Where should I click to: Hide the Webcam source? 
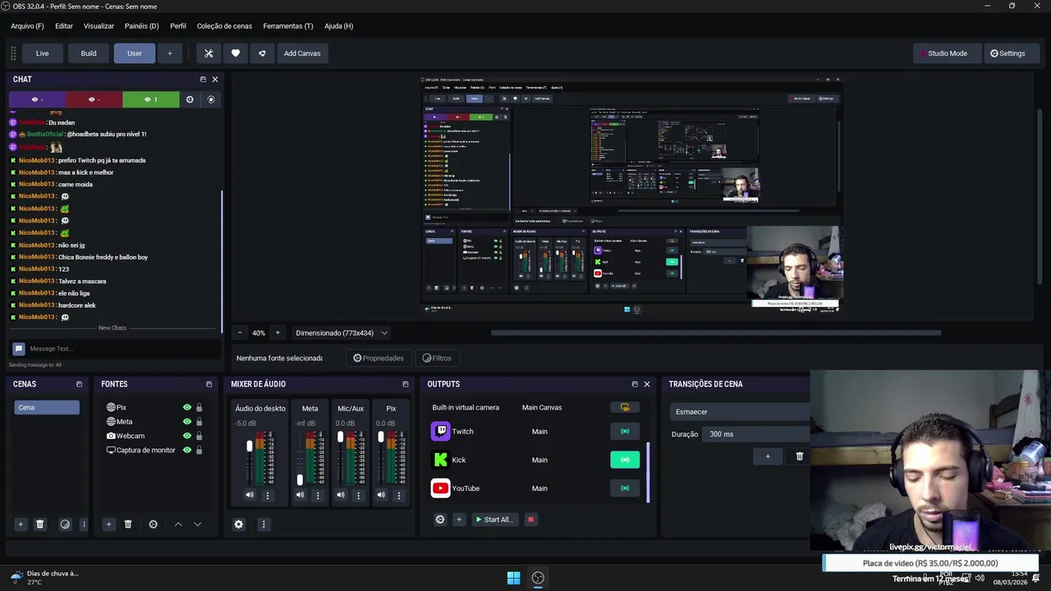point(187,436)
